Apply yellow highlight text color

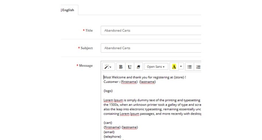(x=174, y=67)
